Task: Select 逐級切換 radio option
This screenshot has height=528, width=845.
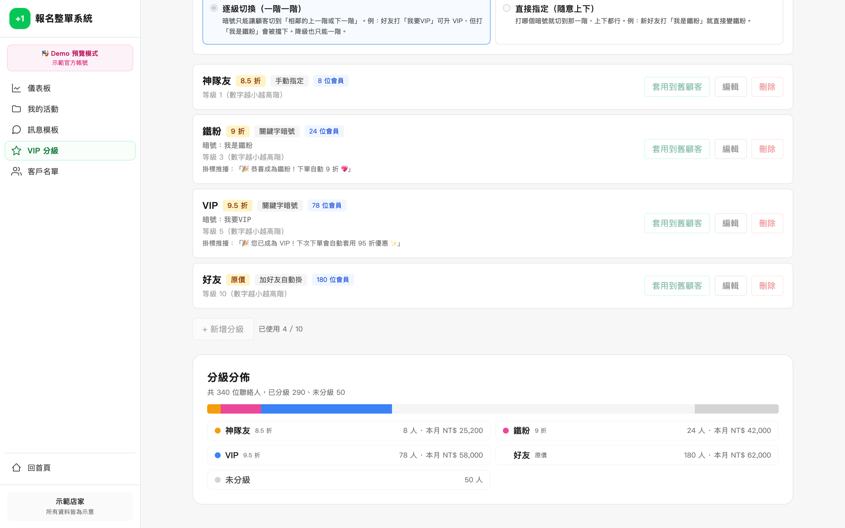Action: [214, 8]
